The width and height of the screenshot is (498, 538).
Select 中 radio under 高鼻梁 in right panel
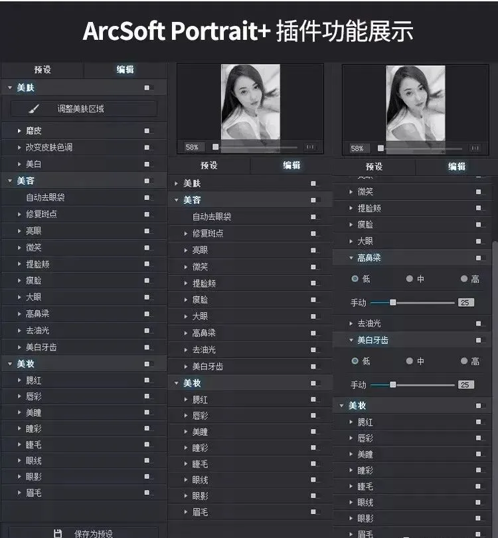tap(409, 278)
